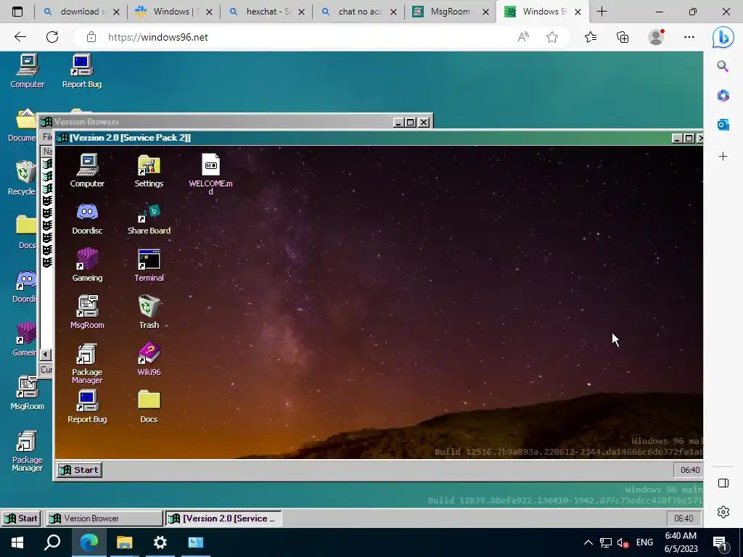This screenshot has width=743, height=557.
Task: Switch to the download search tab
Action: pyautogui.click(x=81, y=12)
